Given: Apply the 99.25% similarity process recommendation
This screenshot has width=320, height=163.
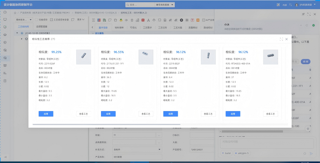Looking at the screenshot, I should 46,114.
